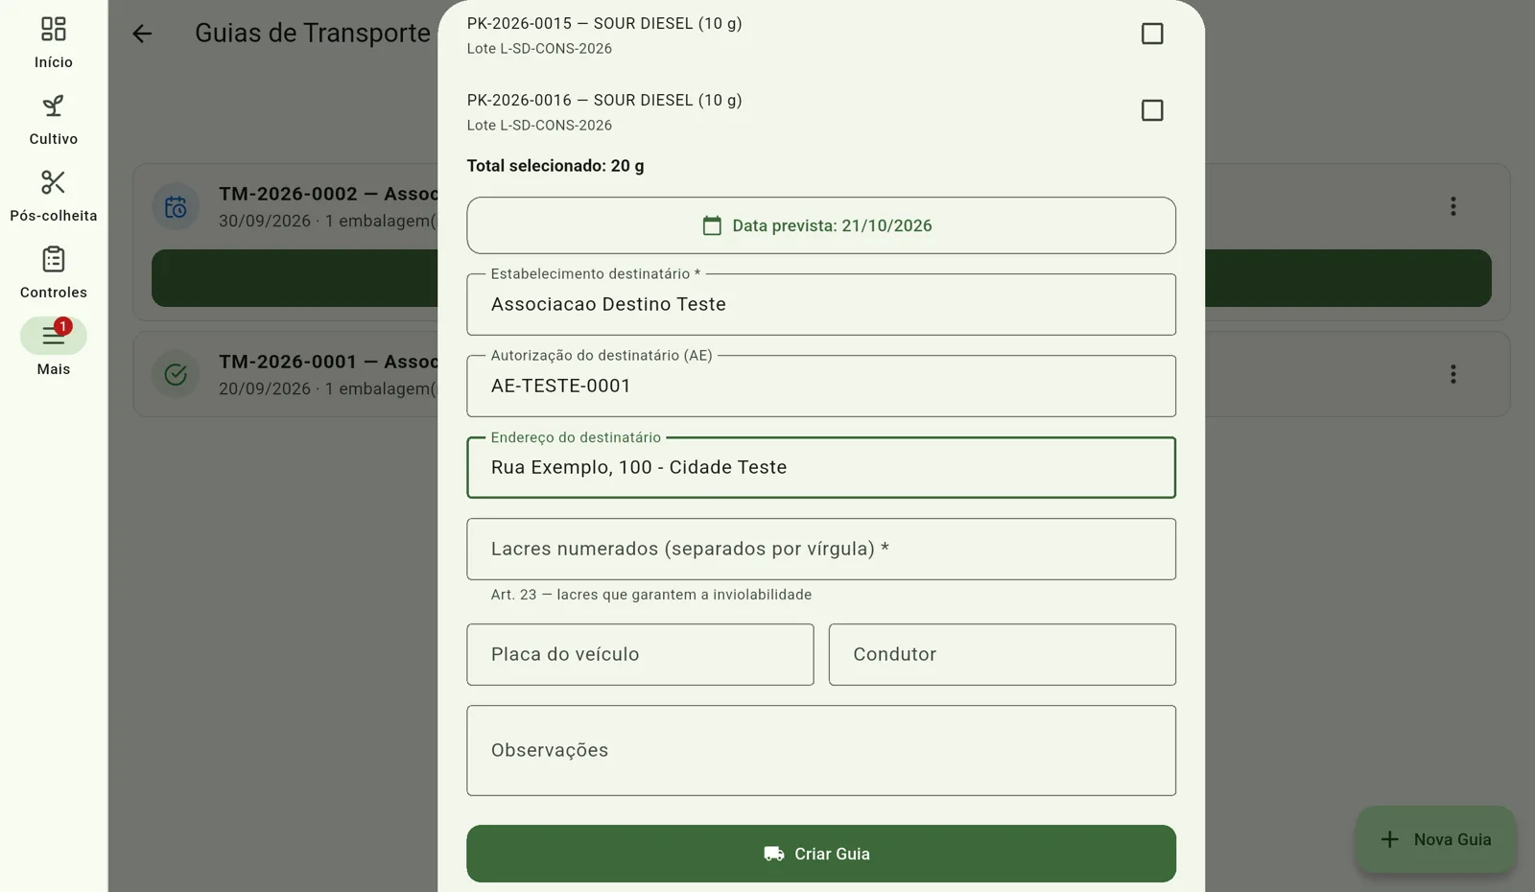
Task: Pick the expected date 21/10/2026 button
Action: click(821, 225)
